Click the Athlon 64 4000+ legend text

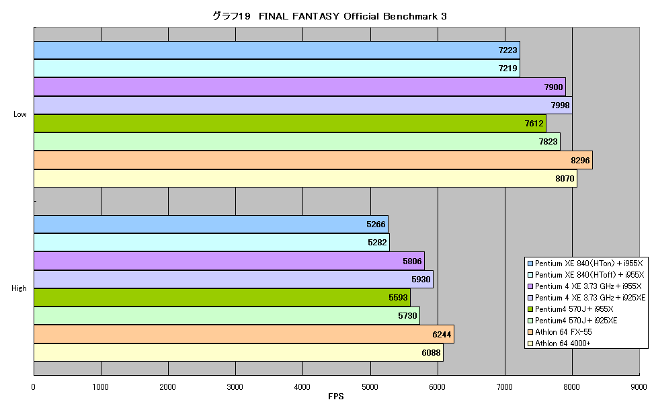pyautogui.click(x=563, y=343)
